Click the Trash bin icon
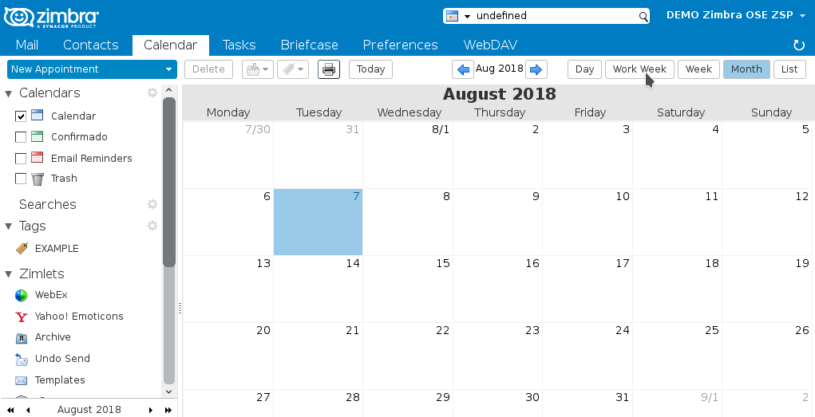This screenshot has height=417, width=815. coord(38,179)
